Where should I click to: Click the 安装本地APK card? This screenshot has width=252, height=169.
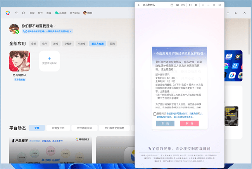[49, 61]
